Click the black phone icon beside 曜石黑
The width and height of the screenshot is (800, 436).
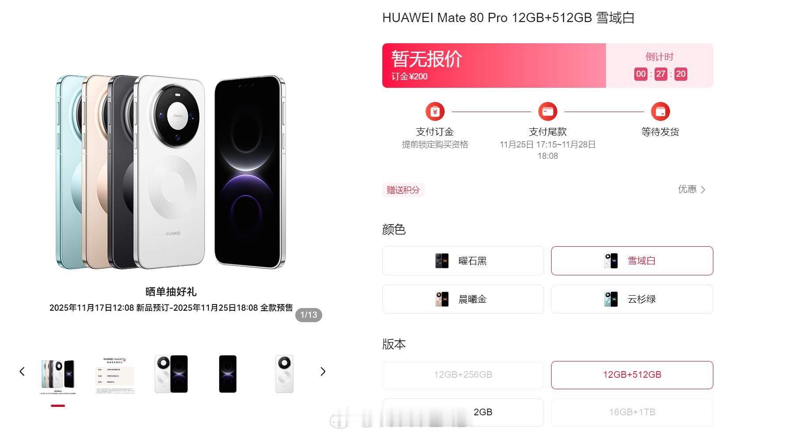point(442,261)
